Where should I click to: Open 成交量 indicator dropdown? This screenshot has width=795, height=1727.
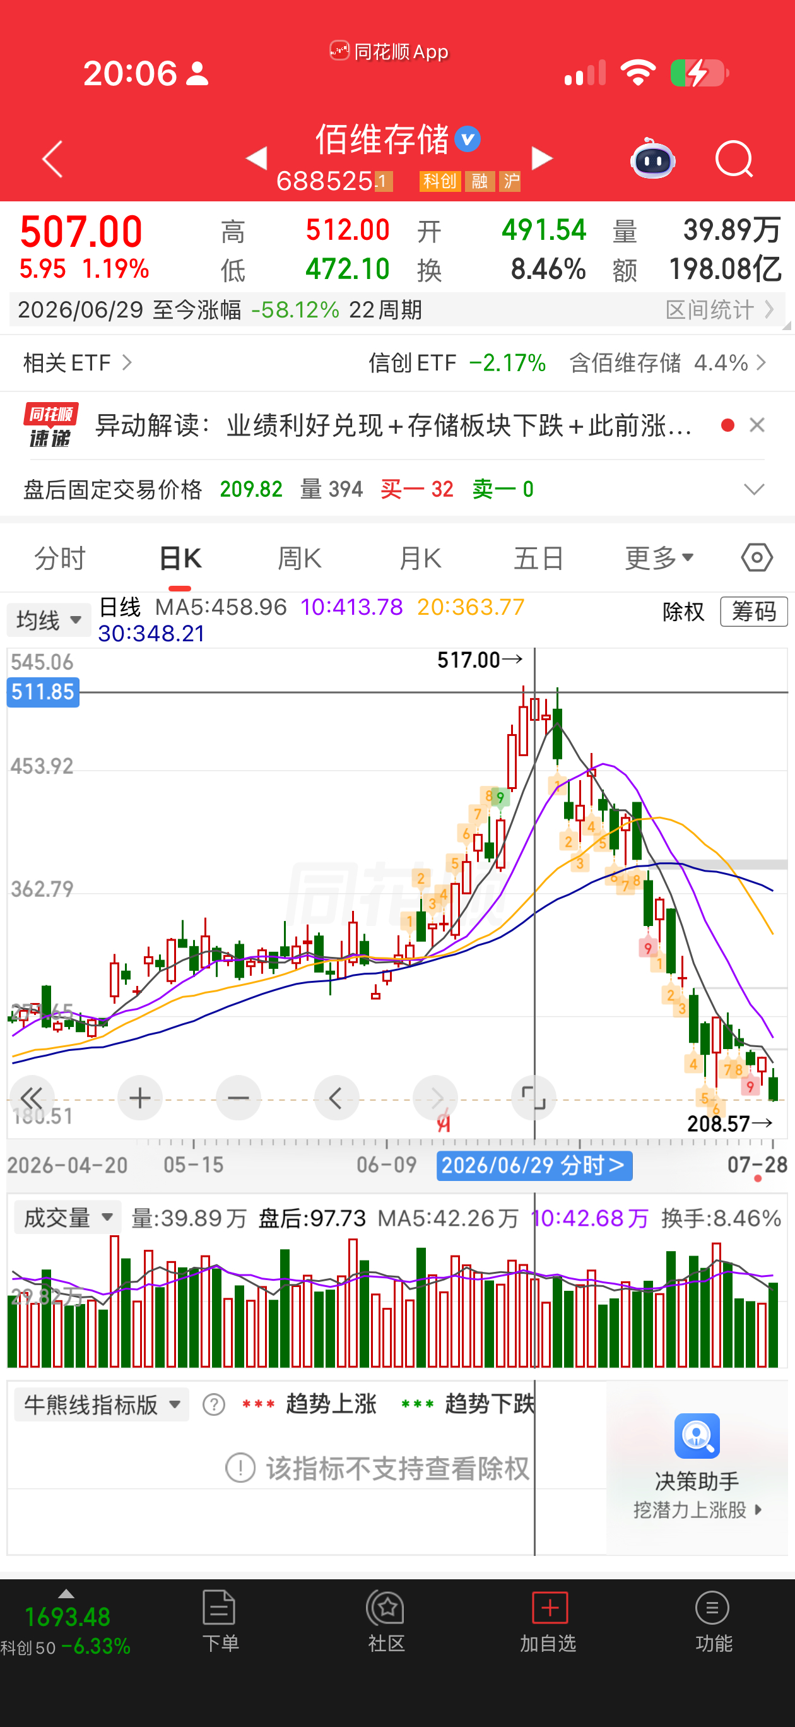pyautogui.click(x=67, y=1217)
